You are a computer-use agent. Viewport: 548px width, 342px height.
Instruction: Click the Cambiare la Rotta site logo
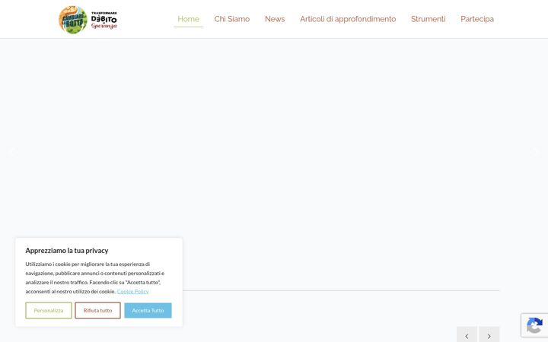point(88,20)
